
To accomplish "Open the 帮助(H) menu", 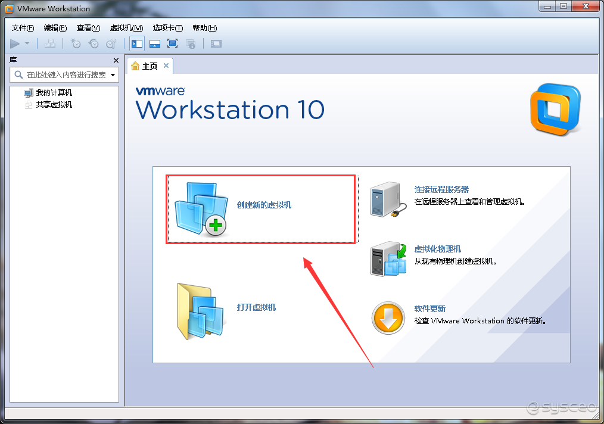I will pyautogui.click(x=204, y=28).
